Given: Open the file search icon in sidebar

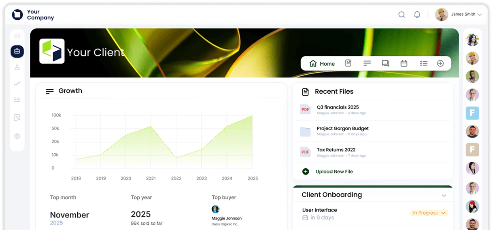Looking at the screenshot, I should coord(17,118).
